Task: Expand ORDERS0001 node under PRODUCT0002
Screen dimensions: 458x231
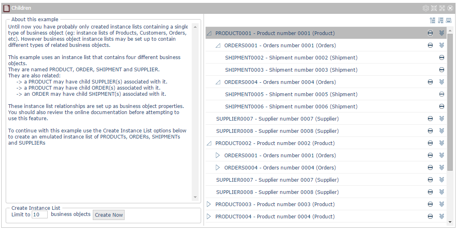Action: (218, 156)
